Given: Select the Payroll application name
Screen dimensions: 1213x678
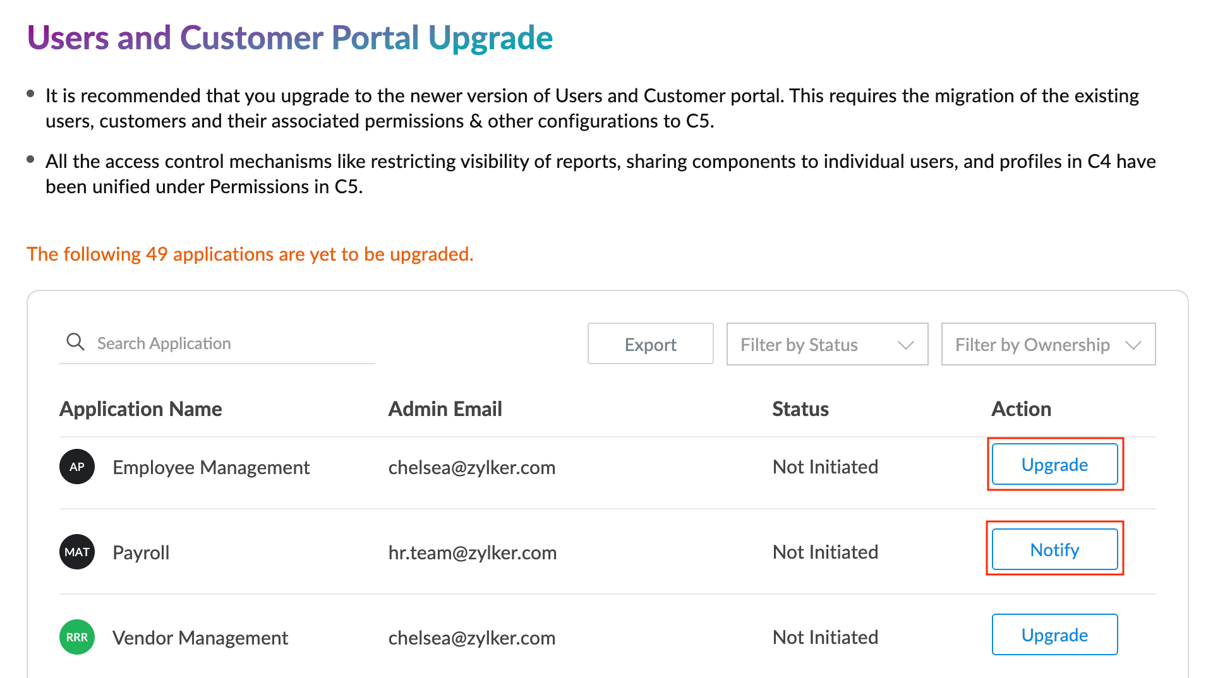Looking at the screenshot, I should click(141, 552).
